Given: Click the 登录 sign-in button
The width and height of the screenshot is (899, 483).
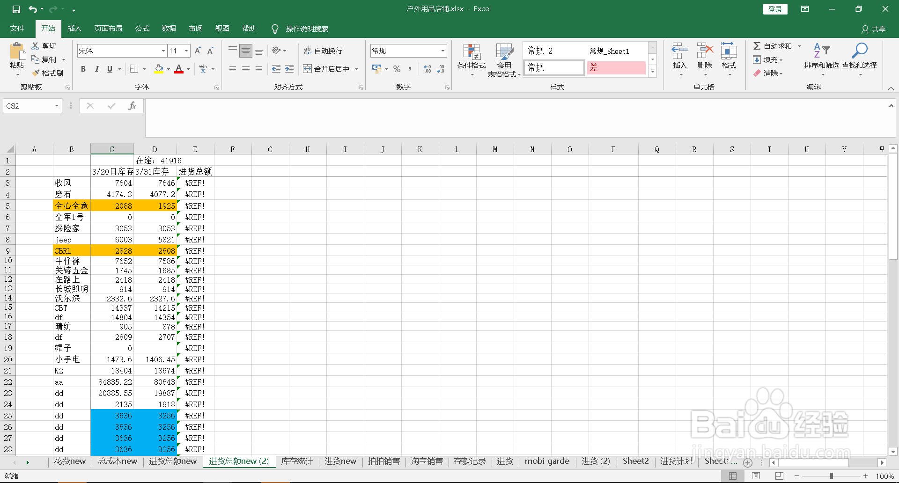Looking at the screenshot, I should pyautogui.click(x=775, y=9).
